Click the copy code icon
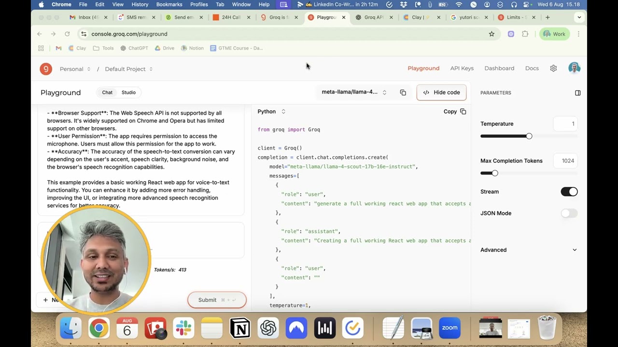The image size is (618, 347). [x=463, y=112]
